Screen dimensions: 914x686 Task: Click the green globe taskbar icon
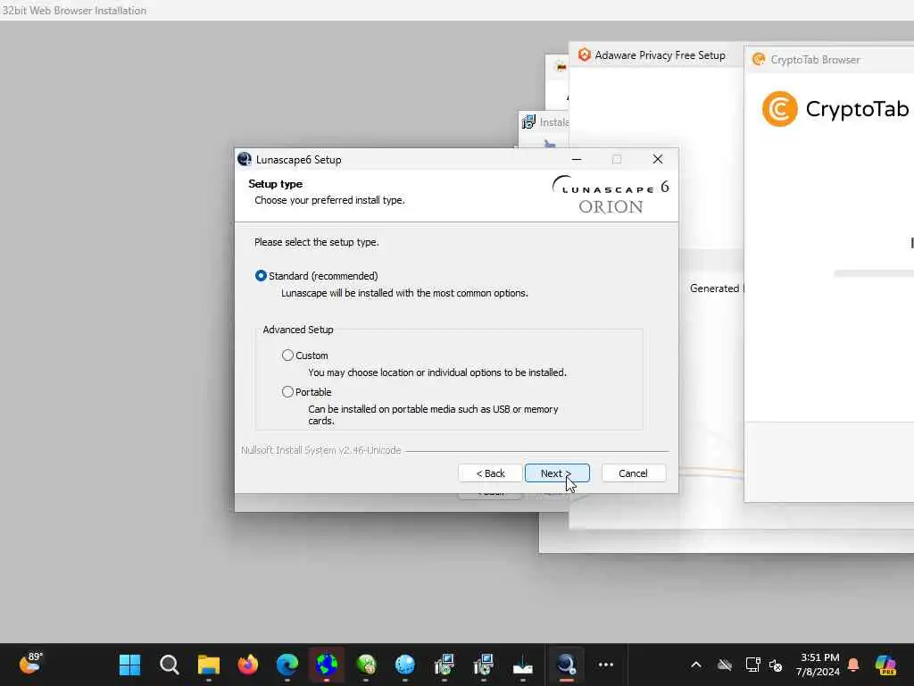[365, 665]
